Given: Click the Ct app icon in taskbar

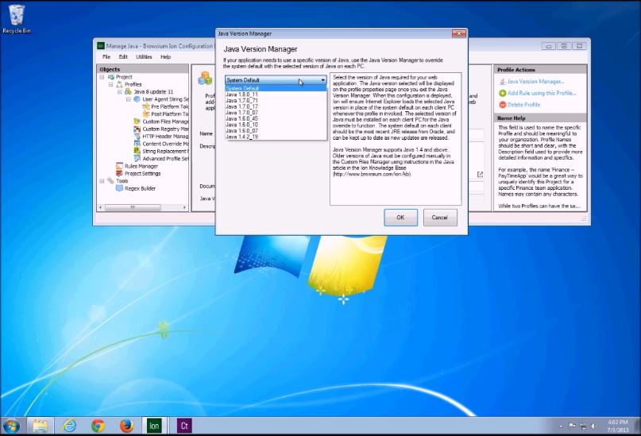Looking at the screenshot, I should [x=184, y=426].
